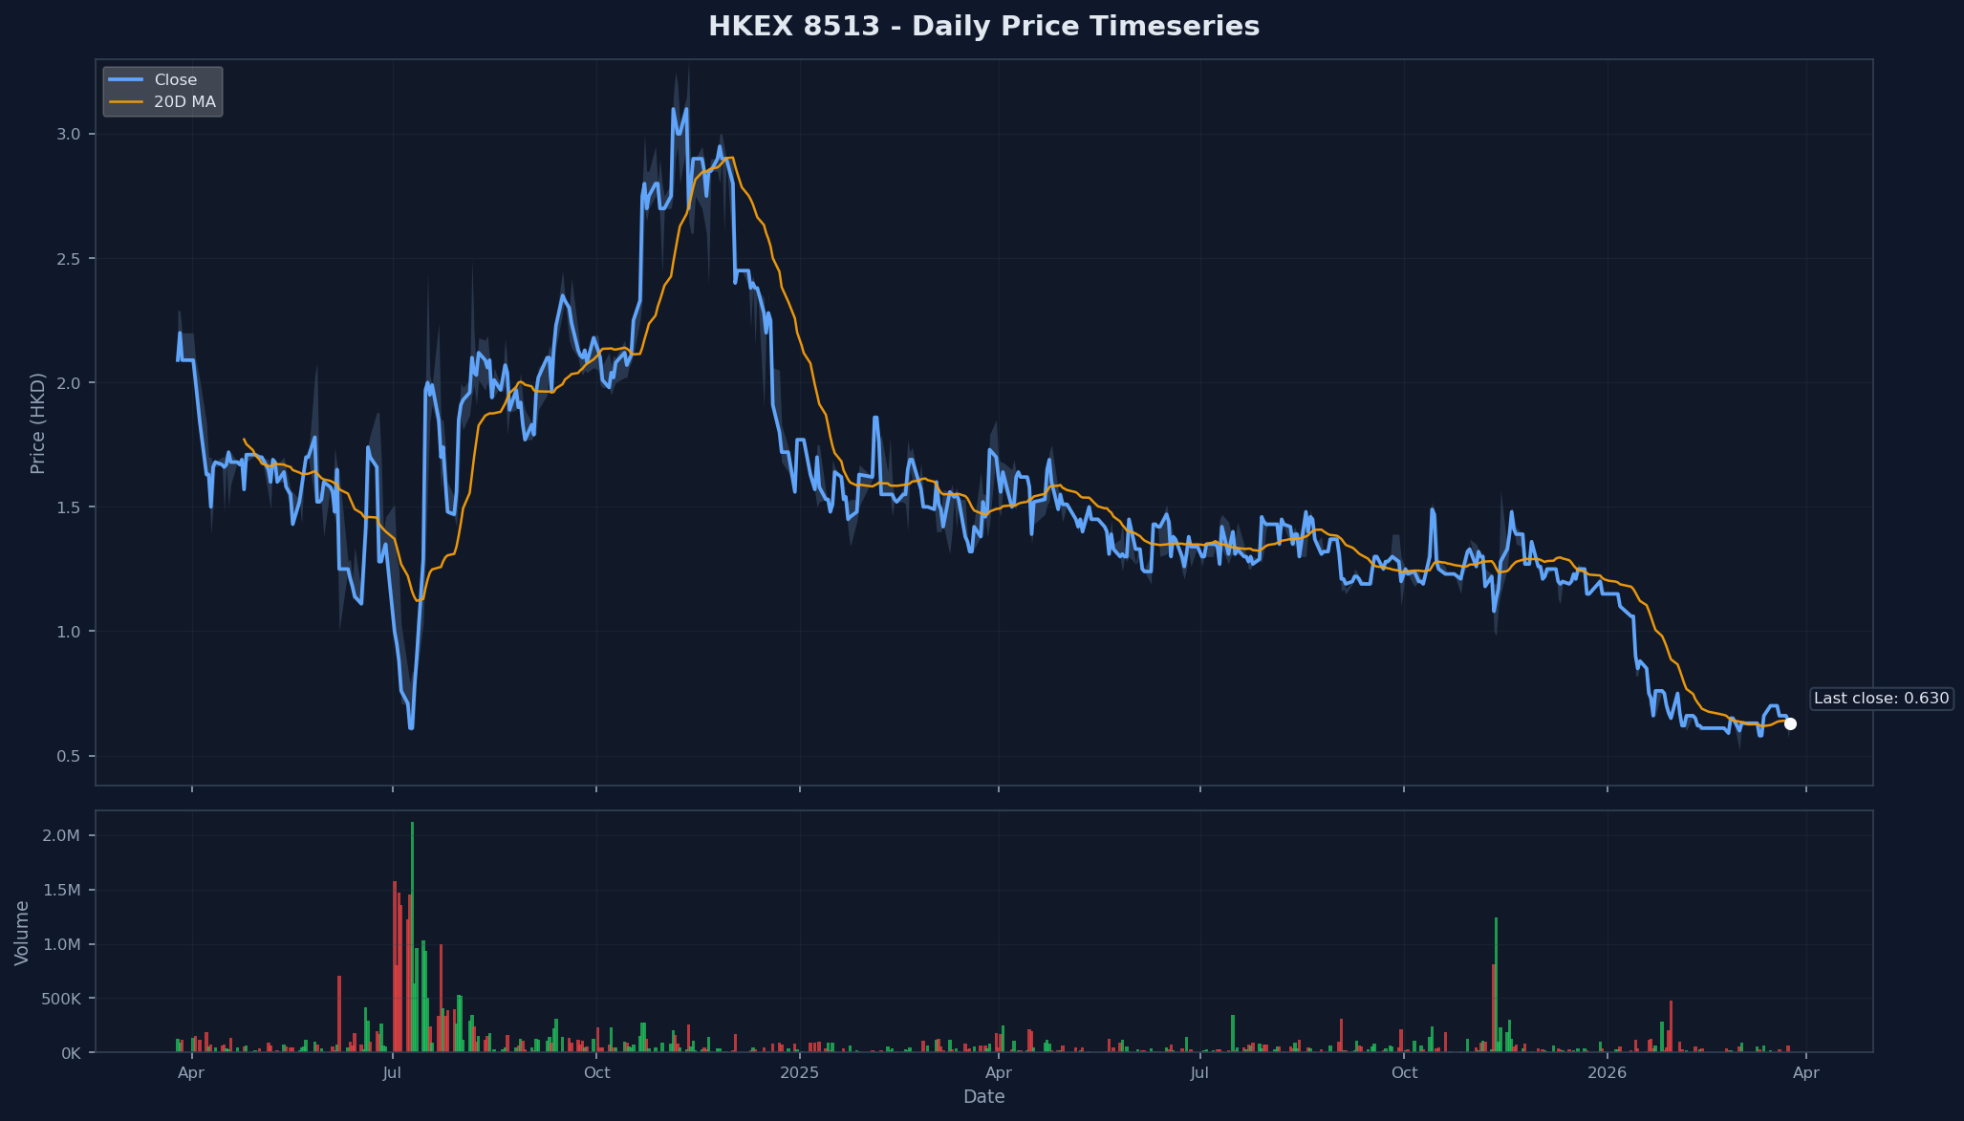Click the 0.5 price tick label
The width and height of the screenshot is (1964, 1121).
coord(68,757)
